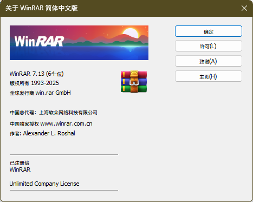This screenshot has height=202, width=253.
Task: Visit the 主页(H) home page button
Action: point(209,76)
